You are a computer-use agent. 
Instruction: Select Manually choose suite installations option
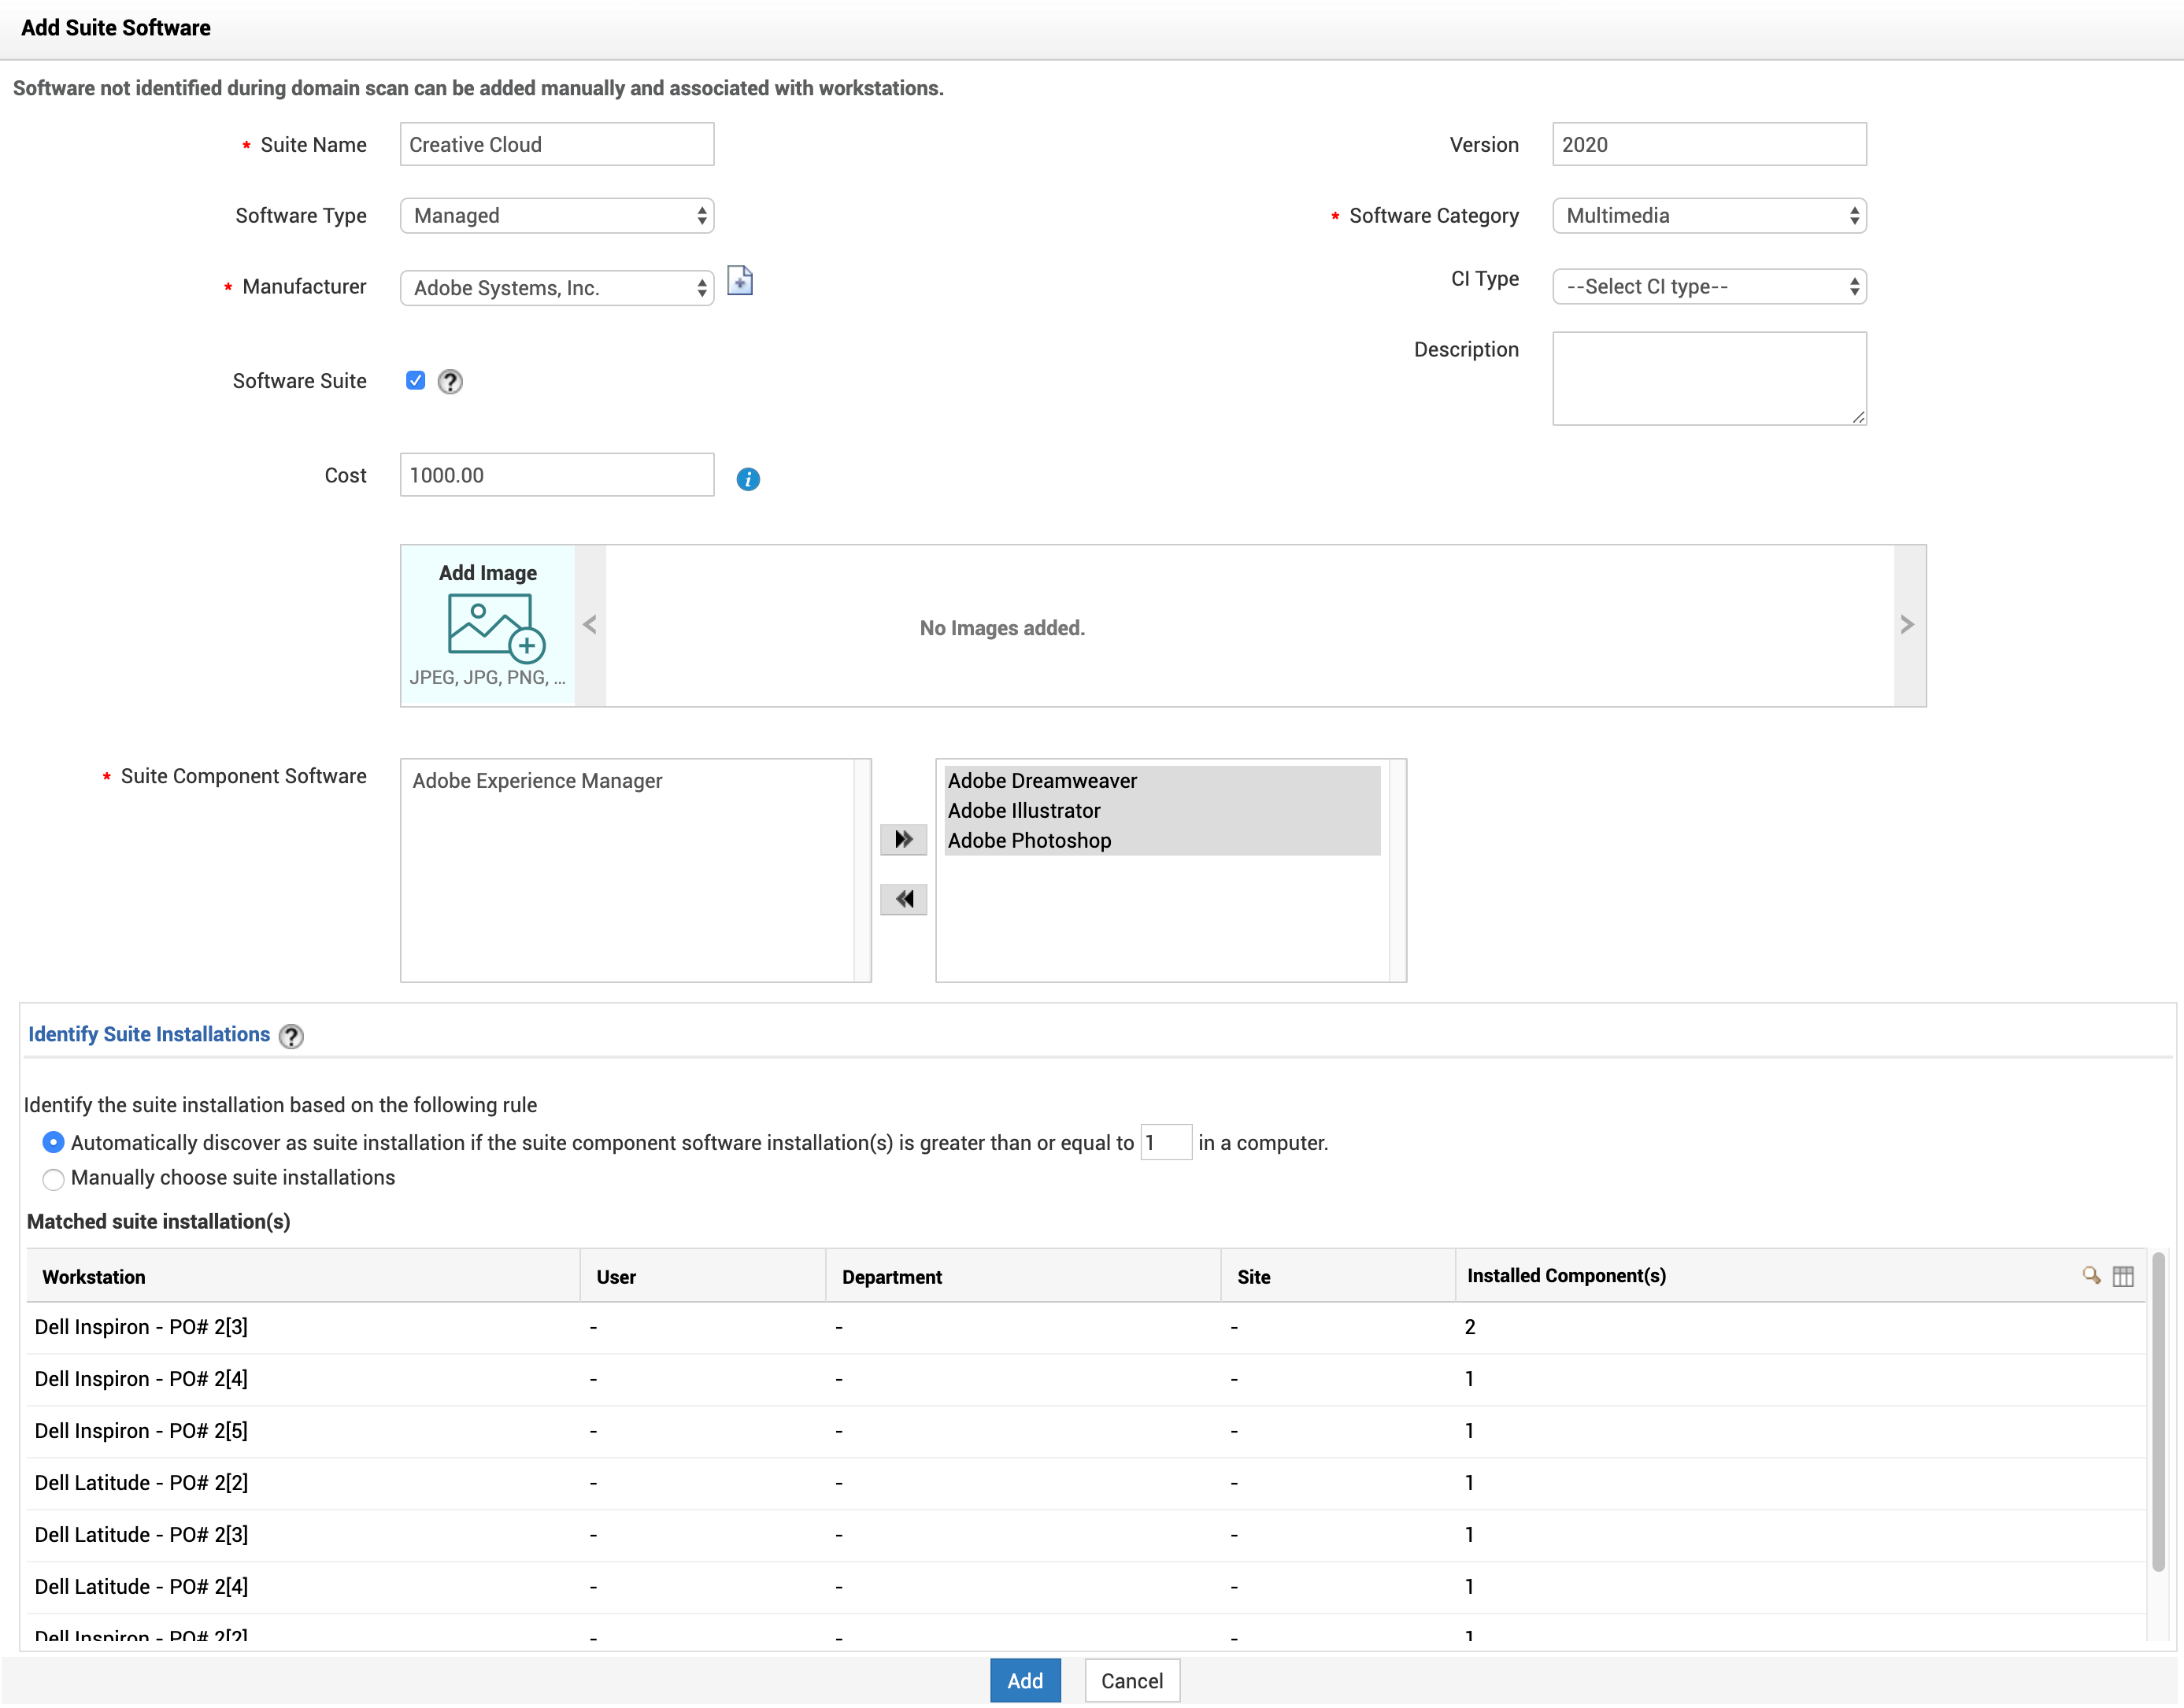[54, 1178]
